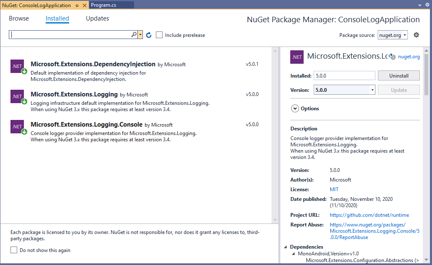Click the search magnifier icon
Image resolution: width=432 pixels, height=265 pixels.
(x=134, y=34)
